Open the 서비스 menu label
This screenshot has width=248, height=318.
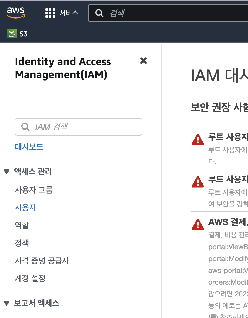(69, 13)
